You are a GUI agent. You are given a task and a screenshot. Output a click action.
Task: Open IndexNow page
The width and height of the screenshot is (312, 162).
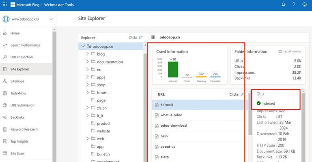tap(19, 93)
